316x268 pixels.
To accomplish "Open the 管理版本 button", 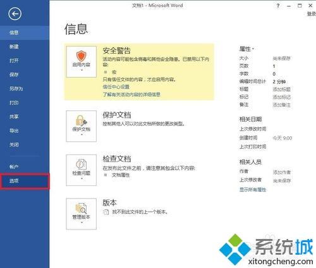I will [x=81, y=214].
